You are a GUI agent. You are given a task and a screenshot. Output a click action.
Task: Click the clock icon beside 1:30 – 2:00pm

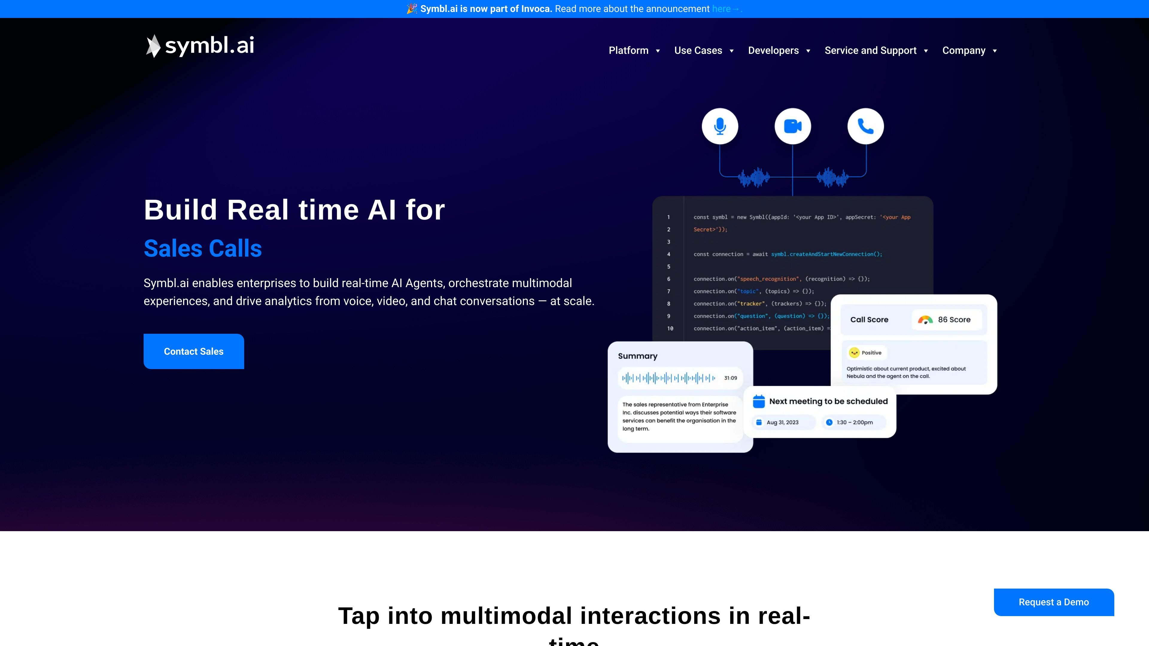[x=829, y=422]
